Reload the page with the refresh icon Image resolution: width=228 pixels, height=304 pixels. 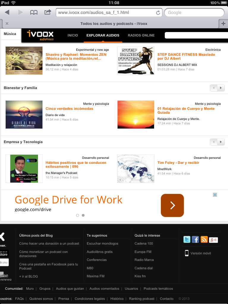pyautogui.click(x=158, y=12)
